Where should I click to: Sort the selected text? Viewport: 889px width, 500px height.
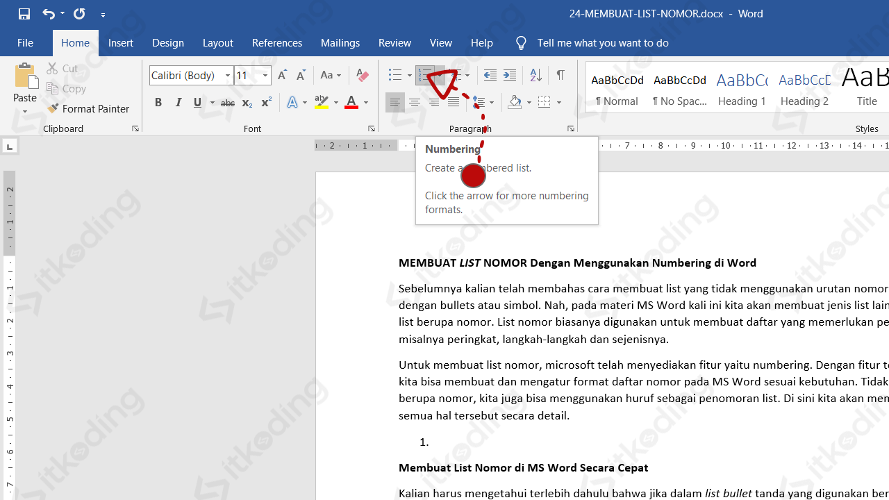point(535,75)
